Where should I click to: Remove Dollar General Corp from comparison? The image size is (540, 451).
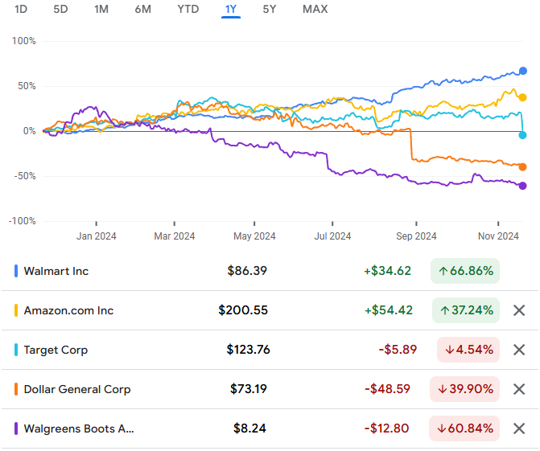coord(519,389)
